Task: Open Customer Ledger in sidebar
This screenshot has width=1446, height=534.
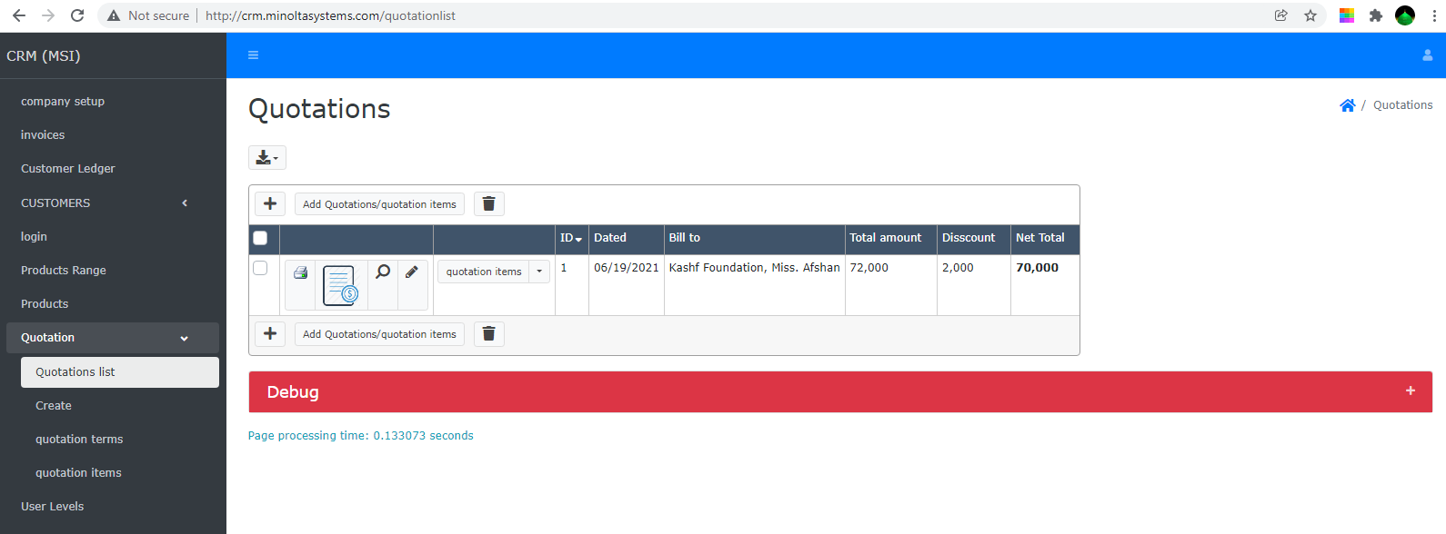Action: pyautogui.click(x=68, y=169)
